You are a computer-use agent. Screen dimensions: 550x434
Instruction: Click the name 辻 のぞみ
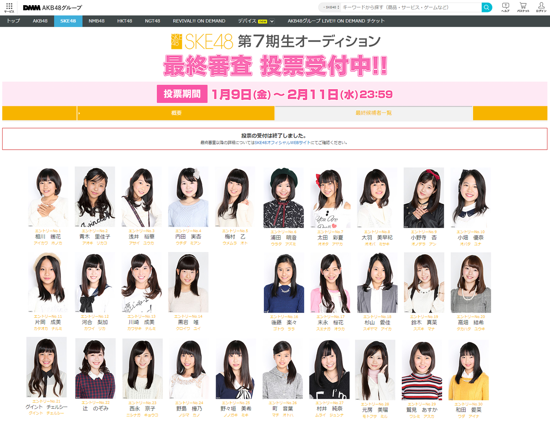click(95, 409)
